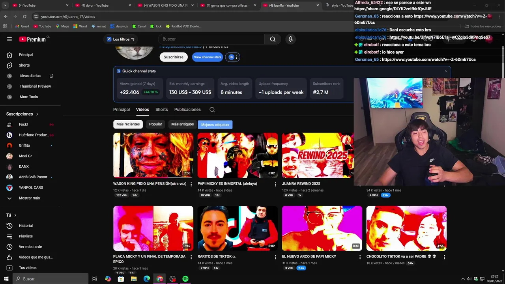
Task: Open options menu for PLACA MICKY video
Action: pos(191,257)
